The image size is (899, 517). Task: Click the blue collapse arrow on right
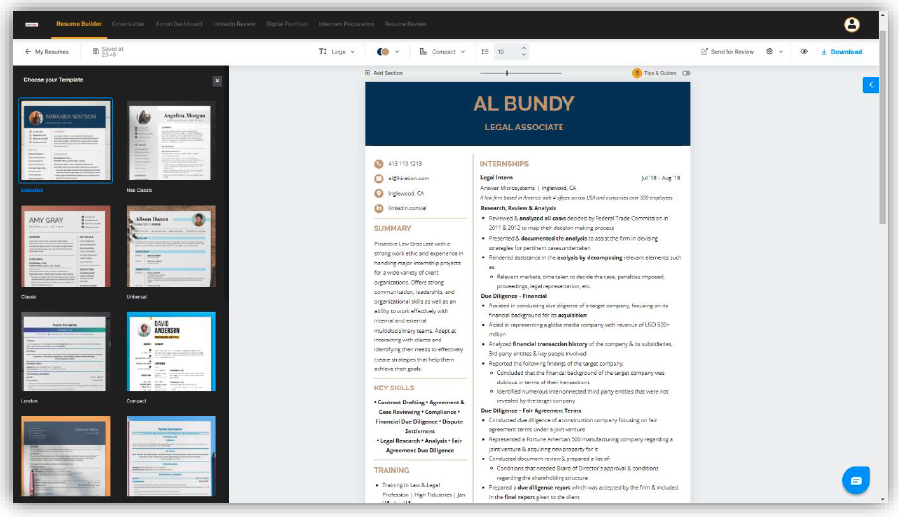(x=871, y=85)
